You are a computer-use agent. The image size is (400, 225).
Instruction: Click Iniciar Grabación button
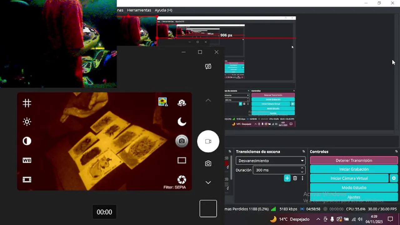pos(354,169)
